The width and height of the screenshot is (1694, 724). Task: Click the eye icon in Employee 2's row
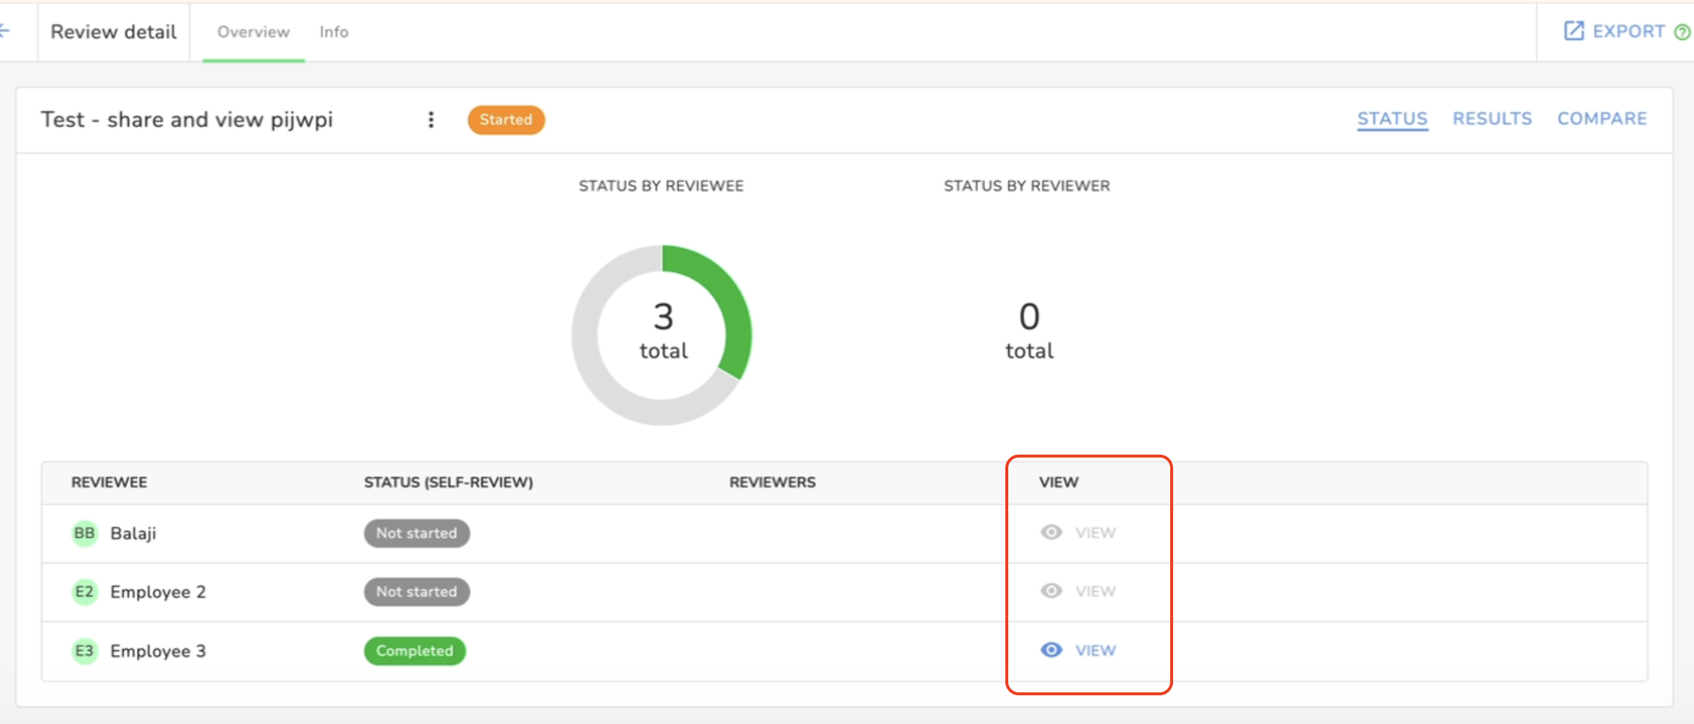(x=1051, y=591)
